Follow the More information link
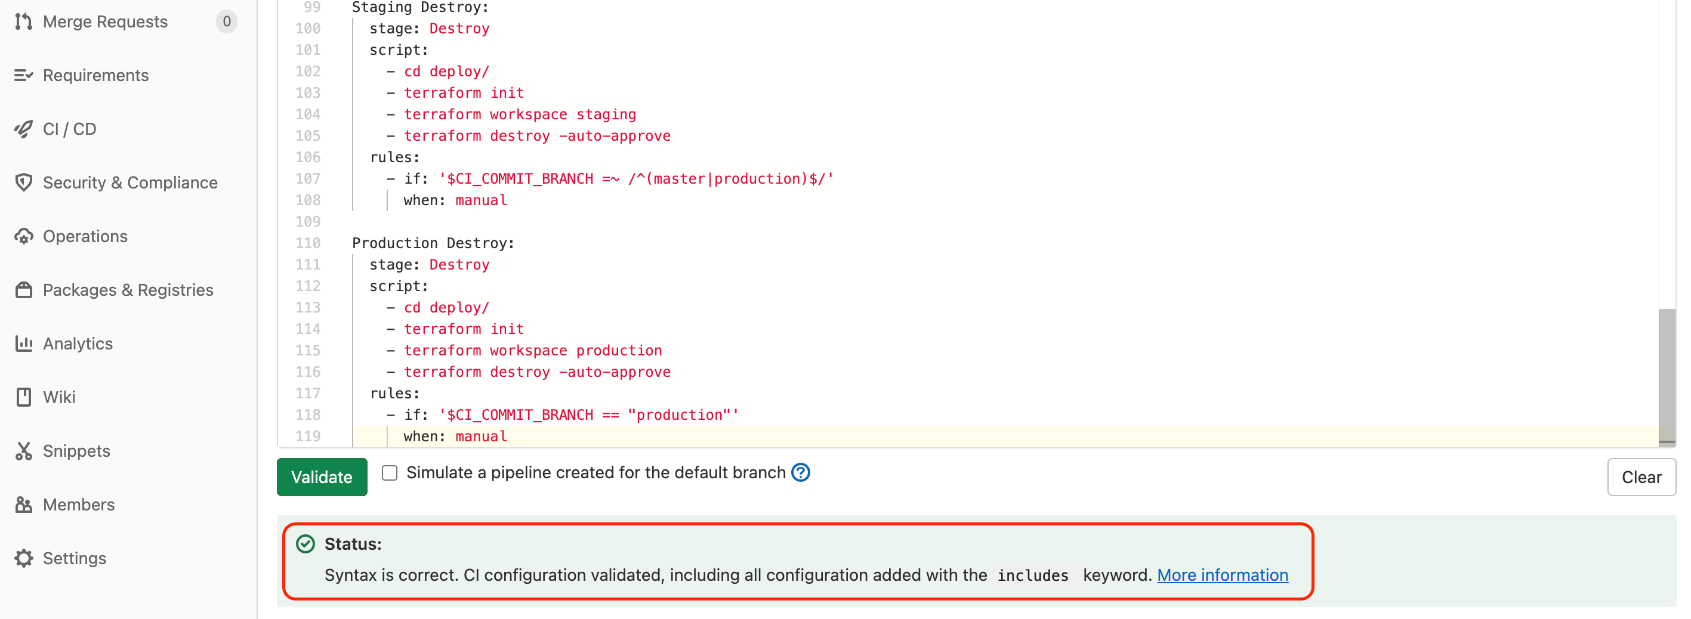 click(x=1222, y=575)
